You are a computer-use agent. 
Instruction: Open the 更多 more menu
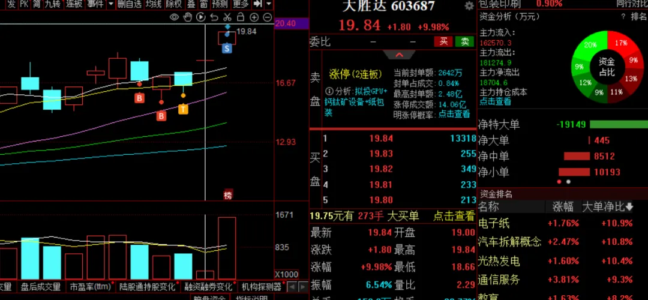[241, 4]
